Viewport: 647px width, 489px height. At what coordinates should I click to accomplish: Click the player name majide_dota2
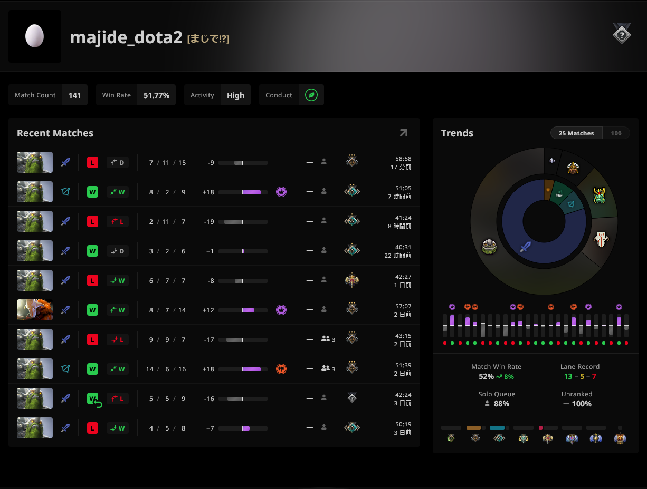126,37
